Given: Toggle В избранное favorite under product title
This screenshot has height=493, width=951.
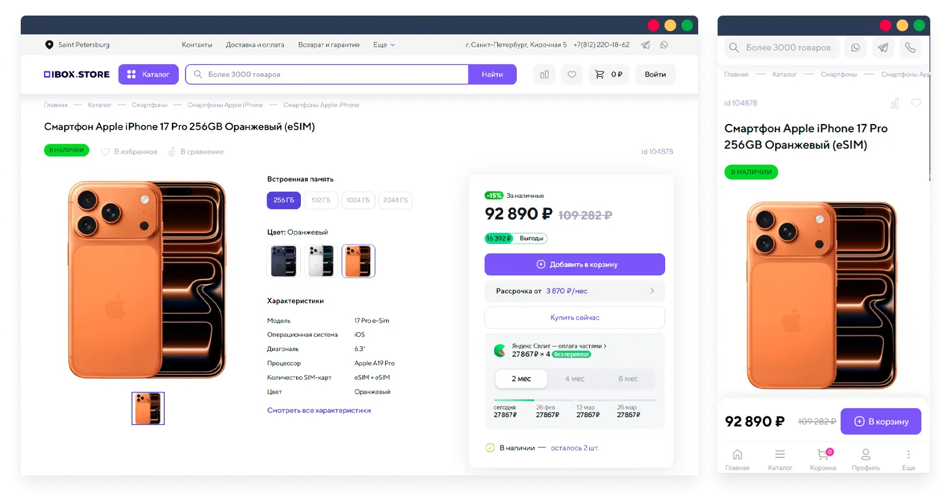Looking at the screenshot, I should tap(129, 152).
